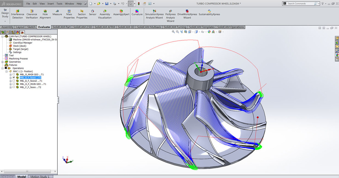The image size is (339, 178).
Task: Expand the Geometries tree node
Action: click(x=2, y=62)
